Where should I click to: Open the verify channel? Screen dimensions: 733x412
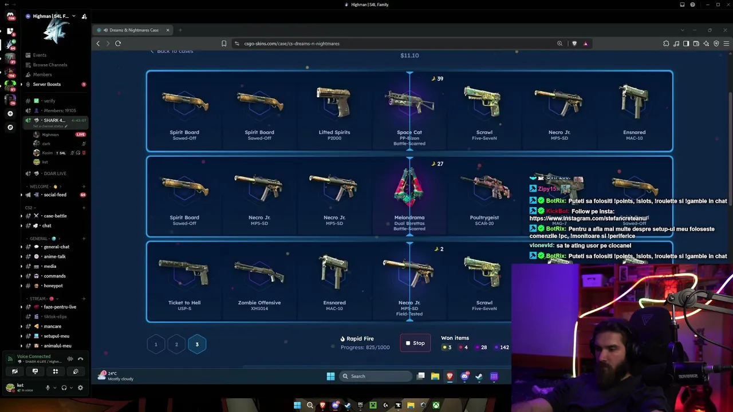49,101
